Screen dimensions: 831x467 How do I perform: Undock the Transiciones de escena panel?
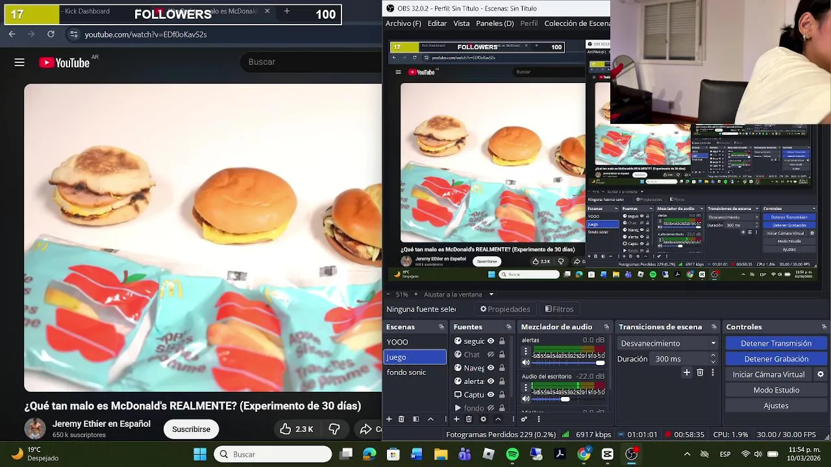pyautogui.click(x=713, y=327)
